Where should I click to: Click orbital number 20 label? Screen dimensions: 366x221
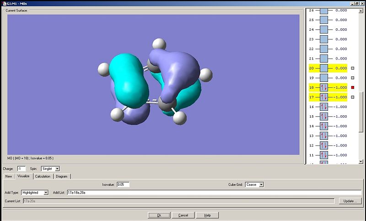[x=312, y=68]
